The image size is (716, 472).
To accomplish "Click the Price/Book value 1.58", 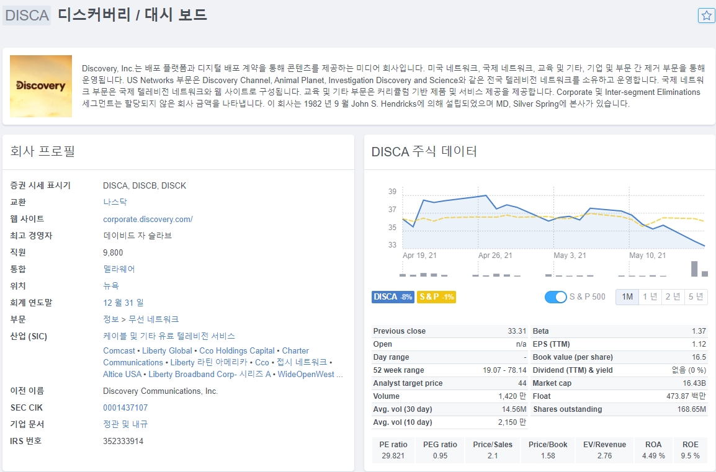I will 548,456.
